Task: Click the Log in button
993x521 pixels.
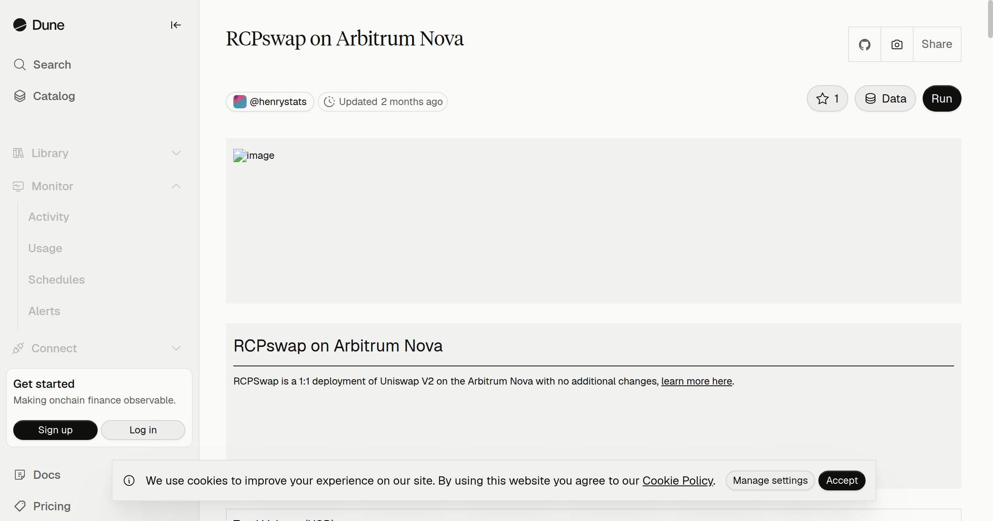Action: [x=143, y=430]
